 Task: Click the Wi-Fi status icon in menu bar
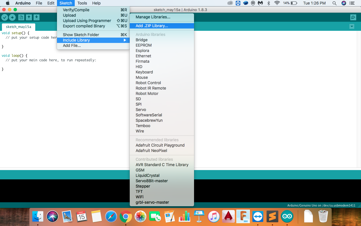pos(277,3)
